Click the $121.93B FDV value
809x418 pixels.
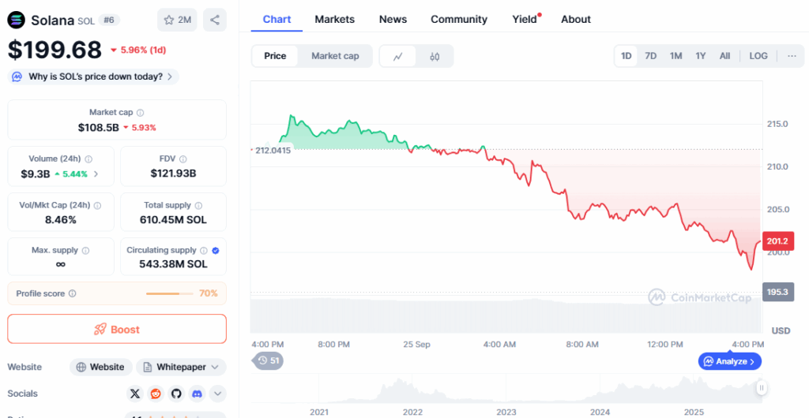click(173, 174)
